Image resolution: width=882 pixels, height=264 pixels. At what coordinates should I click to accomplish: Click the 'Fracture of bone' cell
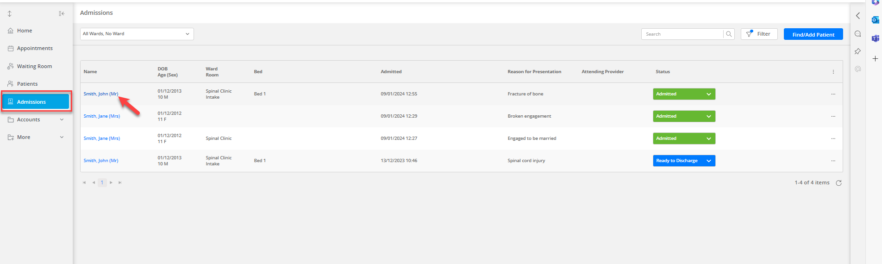(x=525, y=94)
